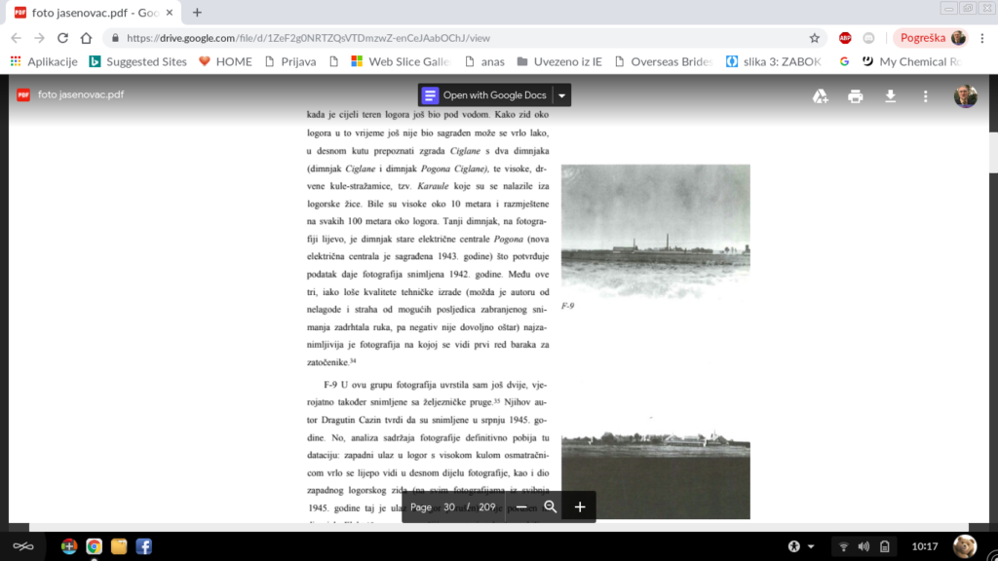
Task: Print the PDF using printer icon
Action: 856,95
